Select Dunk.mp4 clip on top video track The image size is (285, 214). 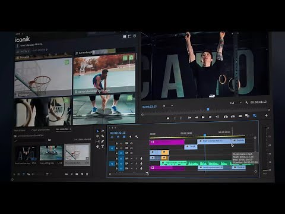coord(239,140)
